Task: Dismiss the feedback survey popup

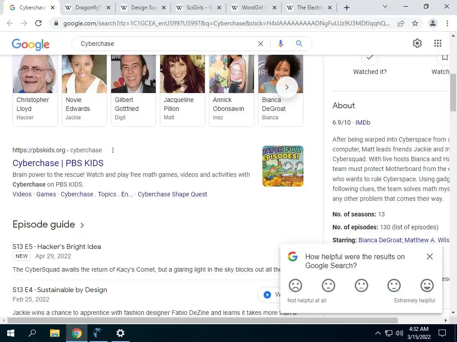Action: pos(430,256)
